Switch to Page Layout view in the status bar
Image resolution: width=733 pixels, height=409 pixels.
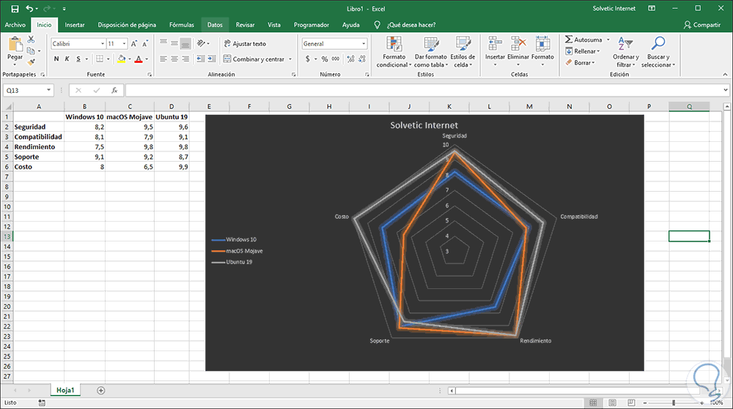point(612,402)
